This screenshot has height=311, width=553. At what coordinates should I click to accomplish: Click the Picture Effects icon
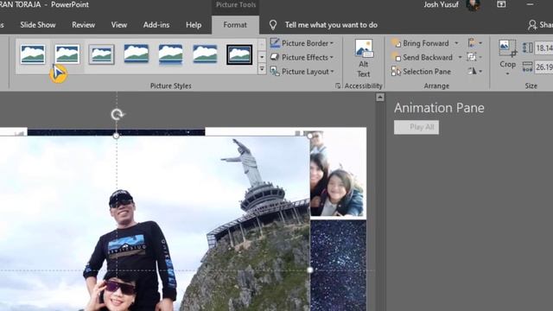pos(275,57)
